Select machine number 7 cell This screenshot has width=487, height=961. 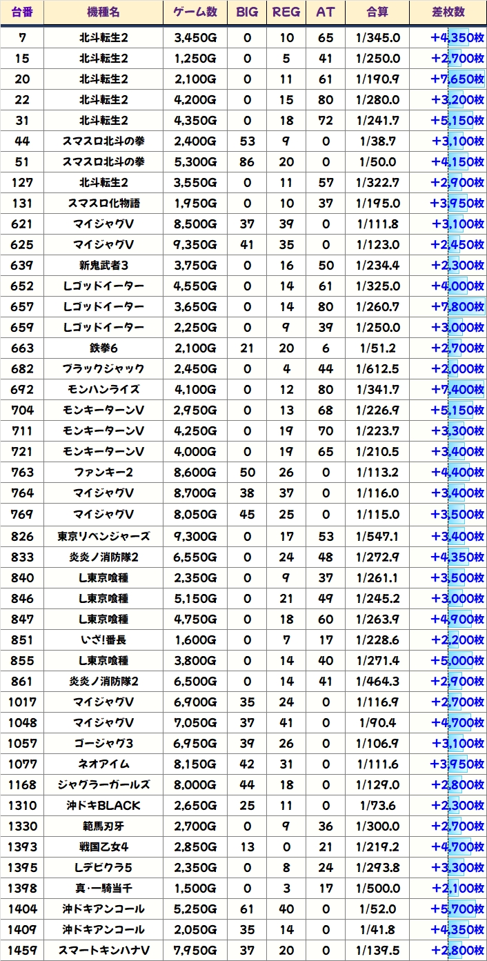[x=22, y=38]
